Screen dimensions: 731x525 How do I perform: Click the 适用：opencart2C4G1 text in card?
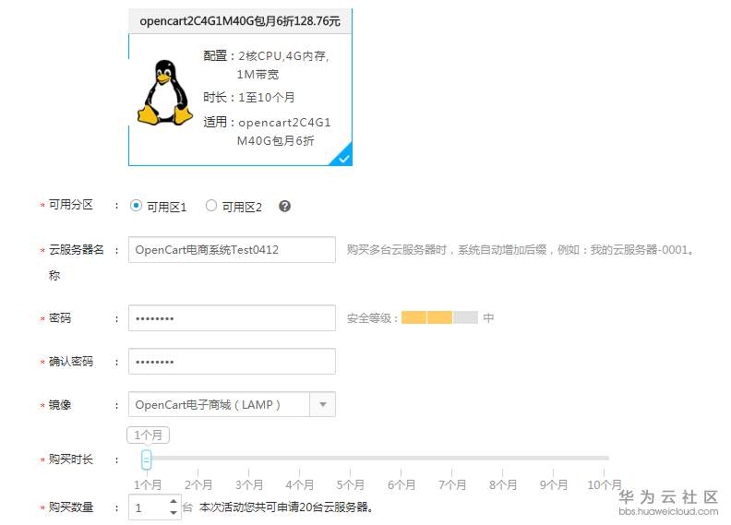(267, 123)
